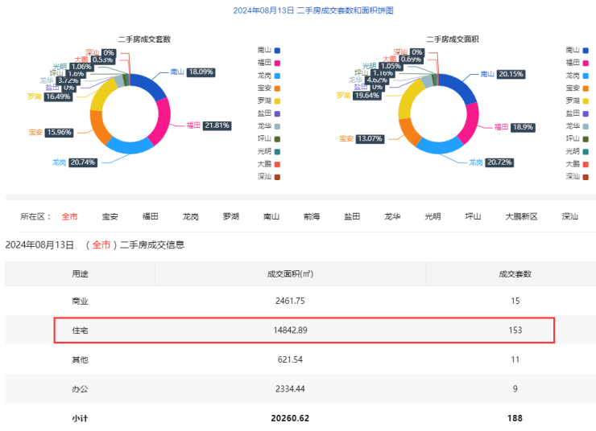Toggle 龙岗 legend in 二手房成交套数 chart

269,76
